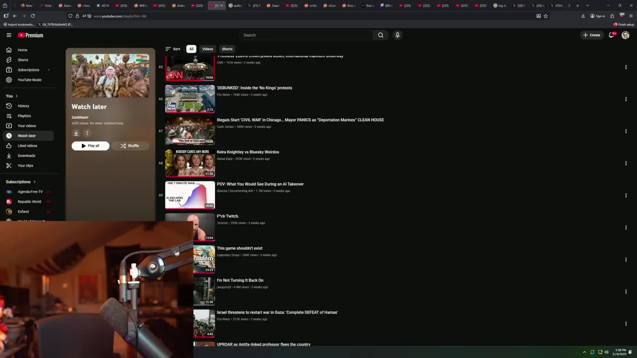Open YouTube Music in sidebar
Image resolution: width=637 pixels, height=358 pixels.
click(29, 80)
